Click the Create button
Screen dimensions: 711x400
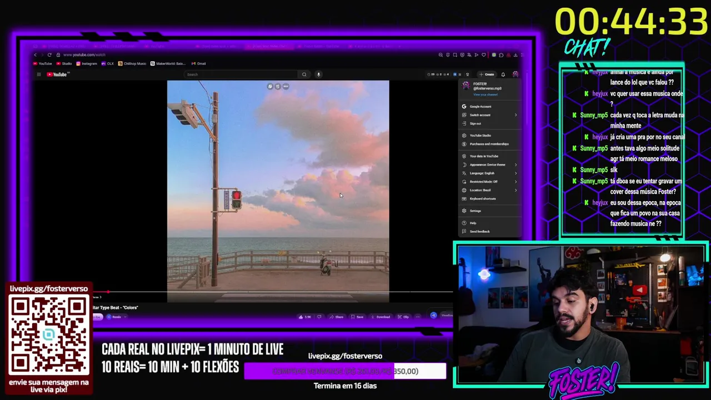tap(487, 74)
